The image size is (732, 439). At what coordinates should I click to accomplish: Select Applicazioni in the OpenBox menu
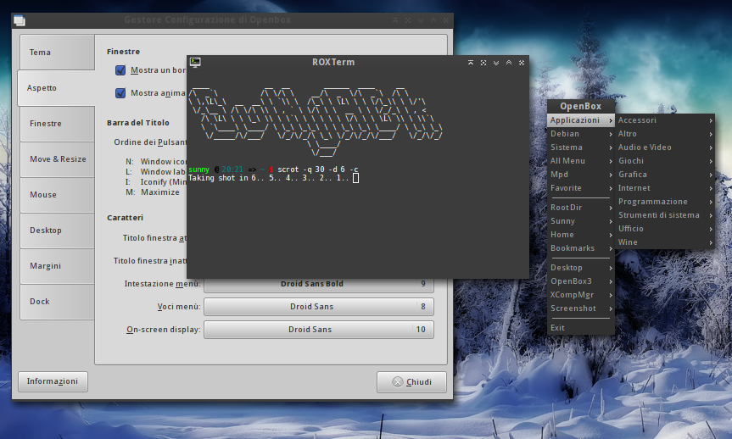coord(581,120)
